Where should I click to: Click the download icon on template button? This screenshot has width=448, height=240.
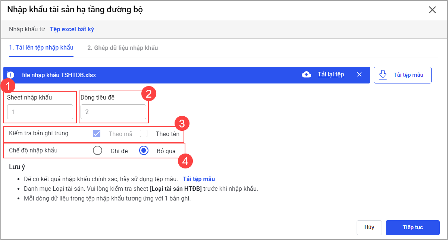point(383,75)
